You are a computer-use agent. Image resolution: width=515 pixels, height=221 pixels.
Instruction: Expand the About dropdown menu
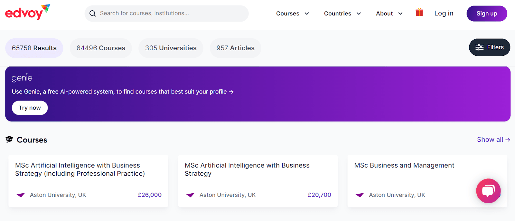point(389,14)
